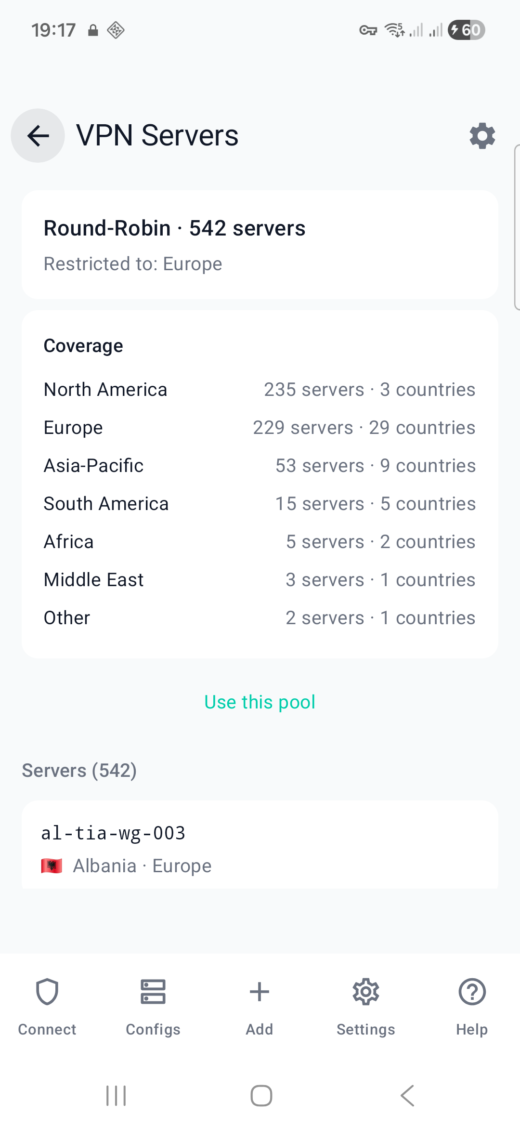Tap the Android recent apps button
This screenshot has height=1127, width=520.
tap(116, 1096)
